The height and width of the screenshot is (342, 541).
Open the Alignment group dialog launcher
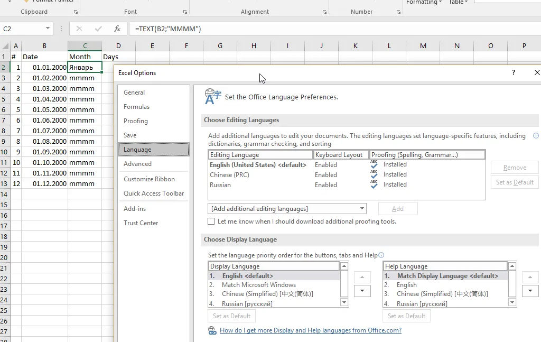coord(324,12)
